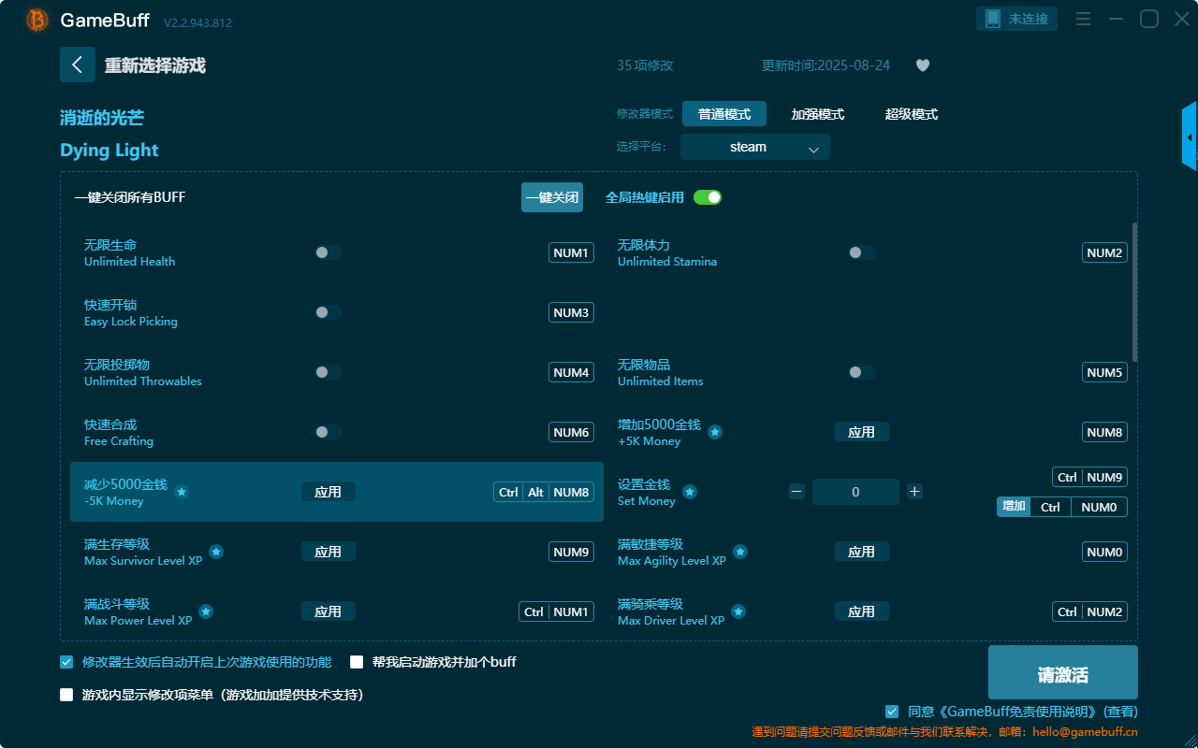
Task: Click Ctrl NUM2 hotkey for Max Driver
Action: click(x=1089, y=611)
